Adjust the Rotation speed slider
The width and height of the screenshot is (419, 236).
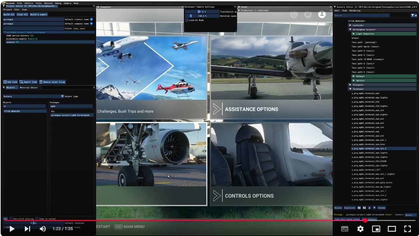(202, 16)
